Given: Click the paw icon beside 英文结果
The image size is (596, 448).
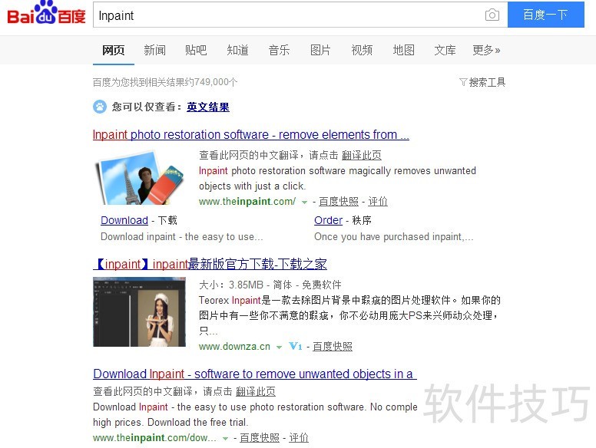Looking at the screenshot, I should [100, 107].
